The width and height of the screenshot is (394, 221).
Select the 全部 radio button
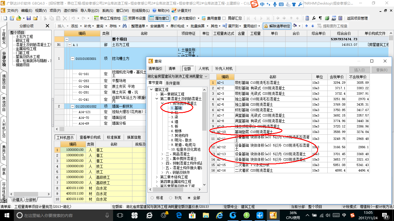189,198
